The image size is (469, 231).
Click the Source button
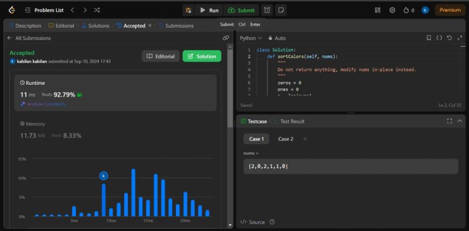pyautogui.click(x=253, y=222)
